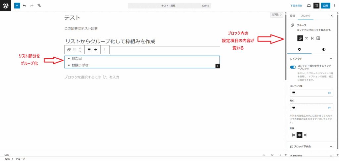The height and width of the screenshot is (161, 339).
Task: Move block up or down arrows
Action: [x=80, y=50]
